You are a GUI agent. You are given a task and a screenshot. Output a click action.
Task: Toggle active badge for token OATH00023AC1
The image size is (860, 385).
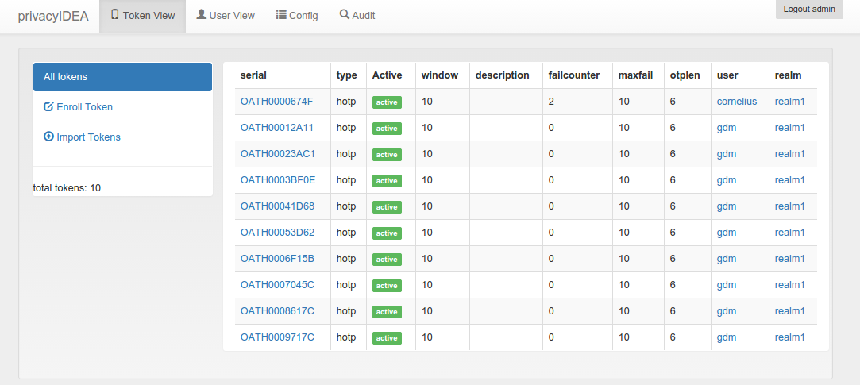[x=387, y=155]
